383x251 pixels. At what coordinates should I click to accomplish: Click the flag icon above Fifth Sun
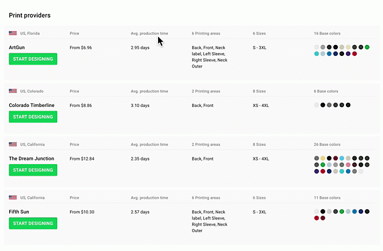(13, 198)
